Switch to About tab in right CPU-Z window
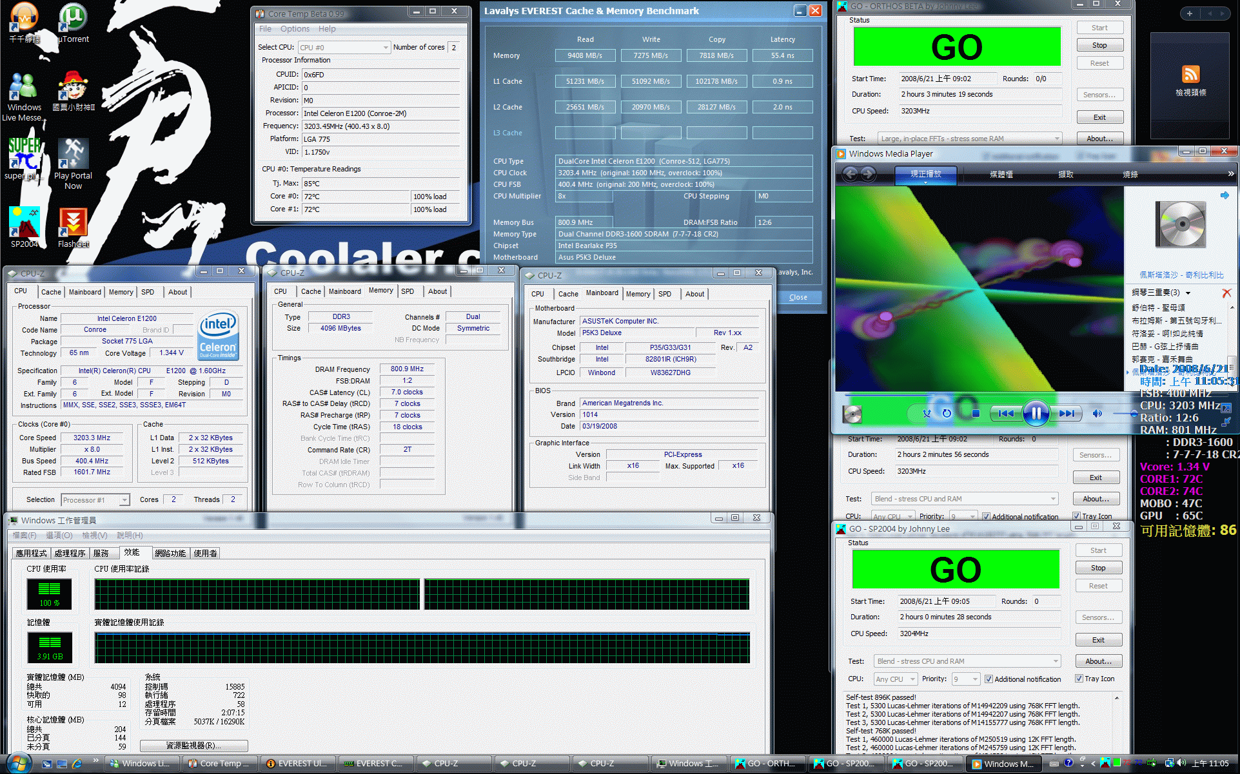The height and width of the screenshot is (774, 1240). point(694,294)
